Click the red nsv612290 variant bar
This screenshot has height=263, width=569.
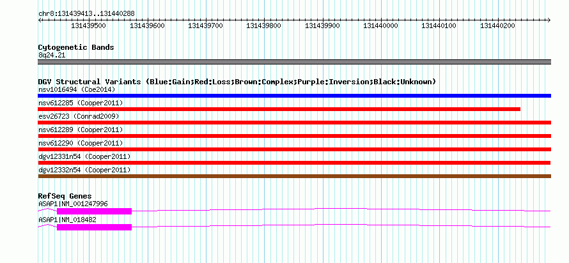(x=294, y=149)
